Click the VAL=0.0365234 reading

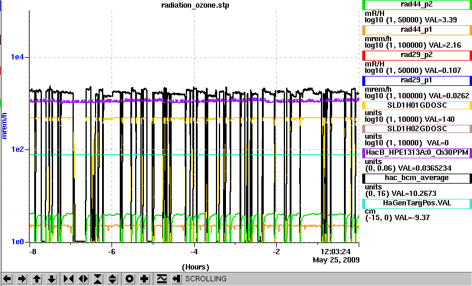coord(425,168)
